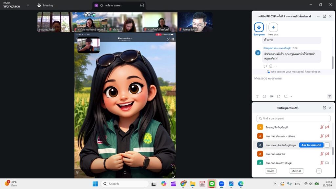This screenshot has height=189, width=336.
Task: Send the chat message with arrow icon
Action: [329, 96]
